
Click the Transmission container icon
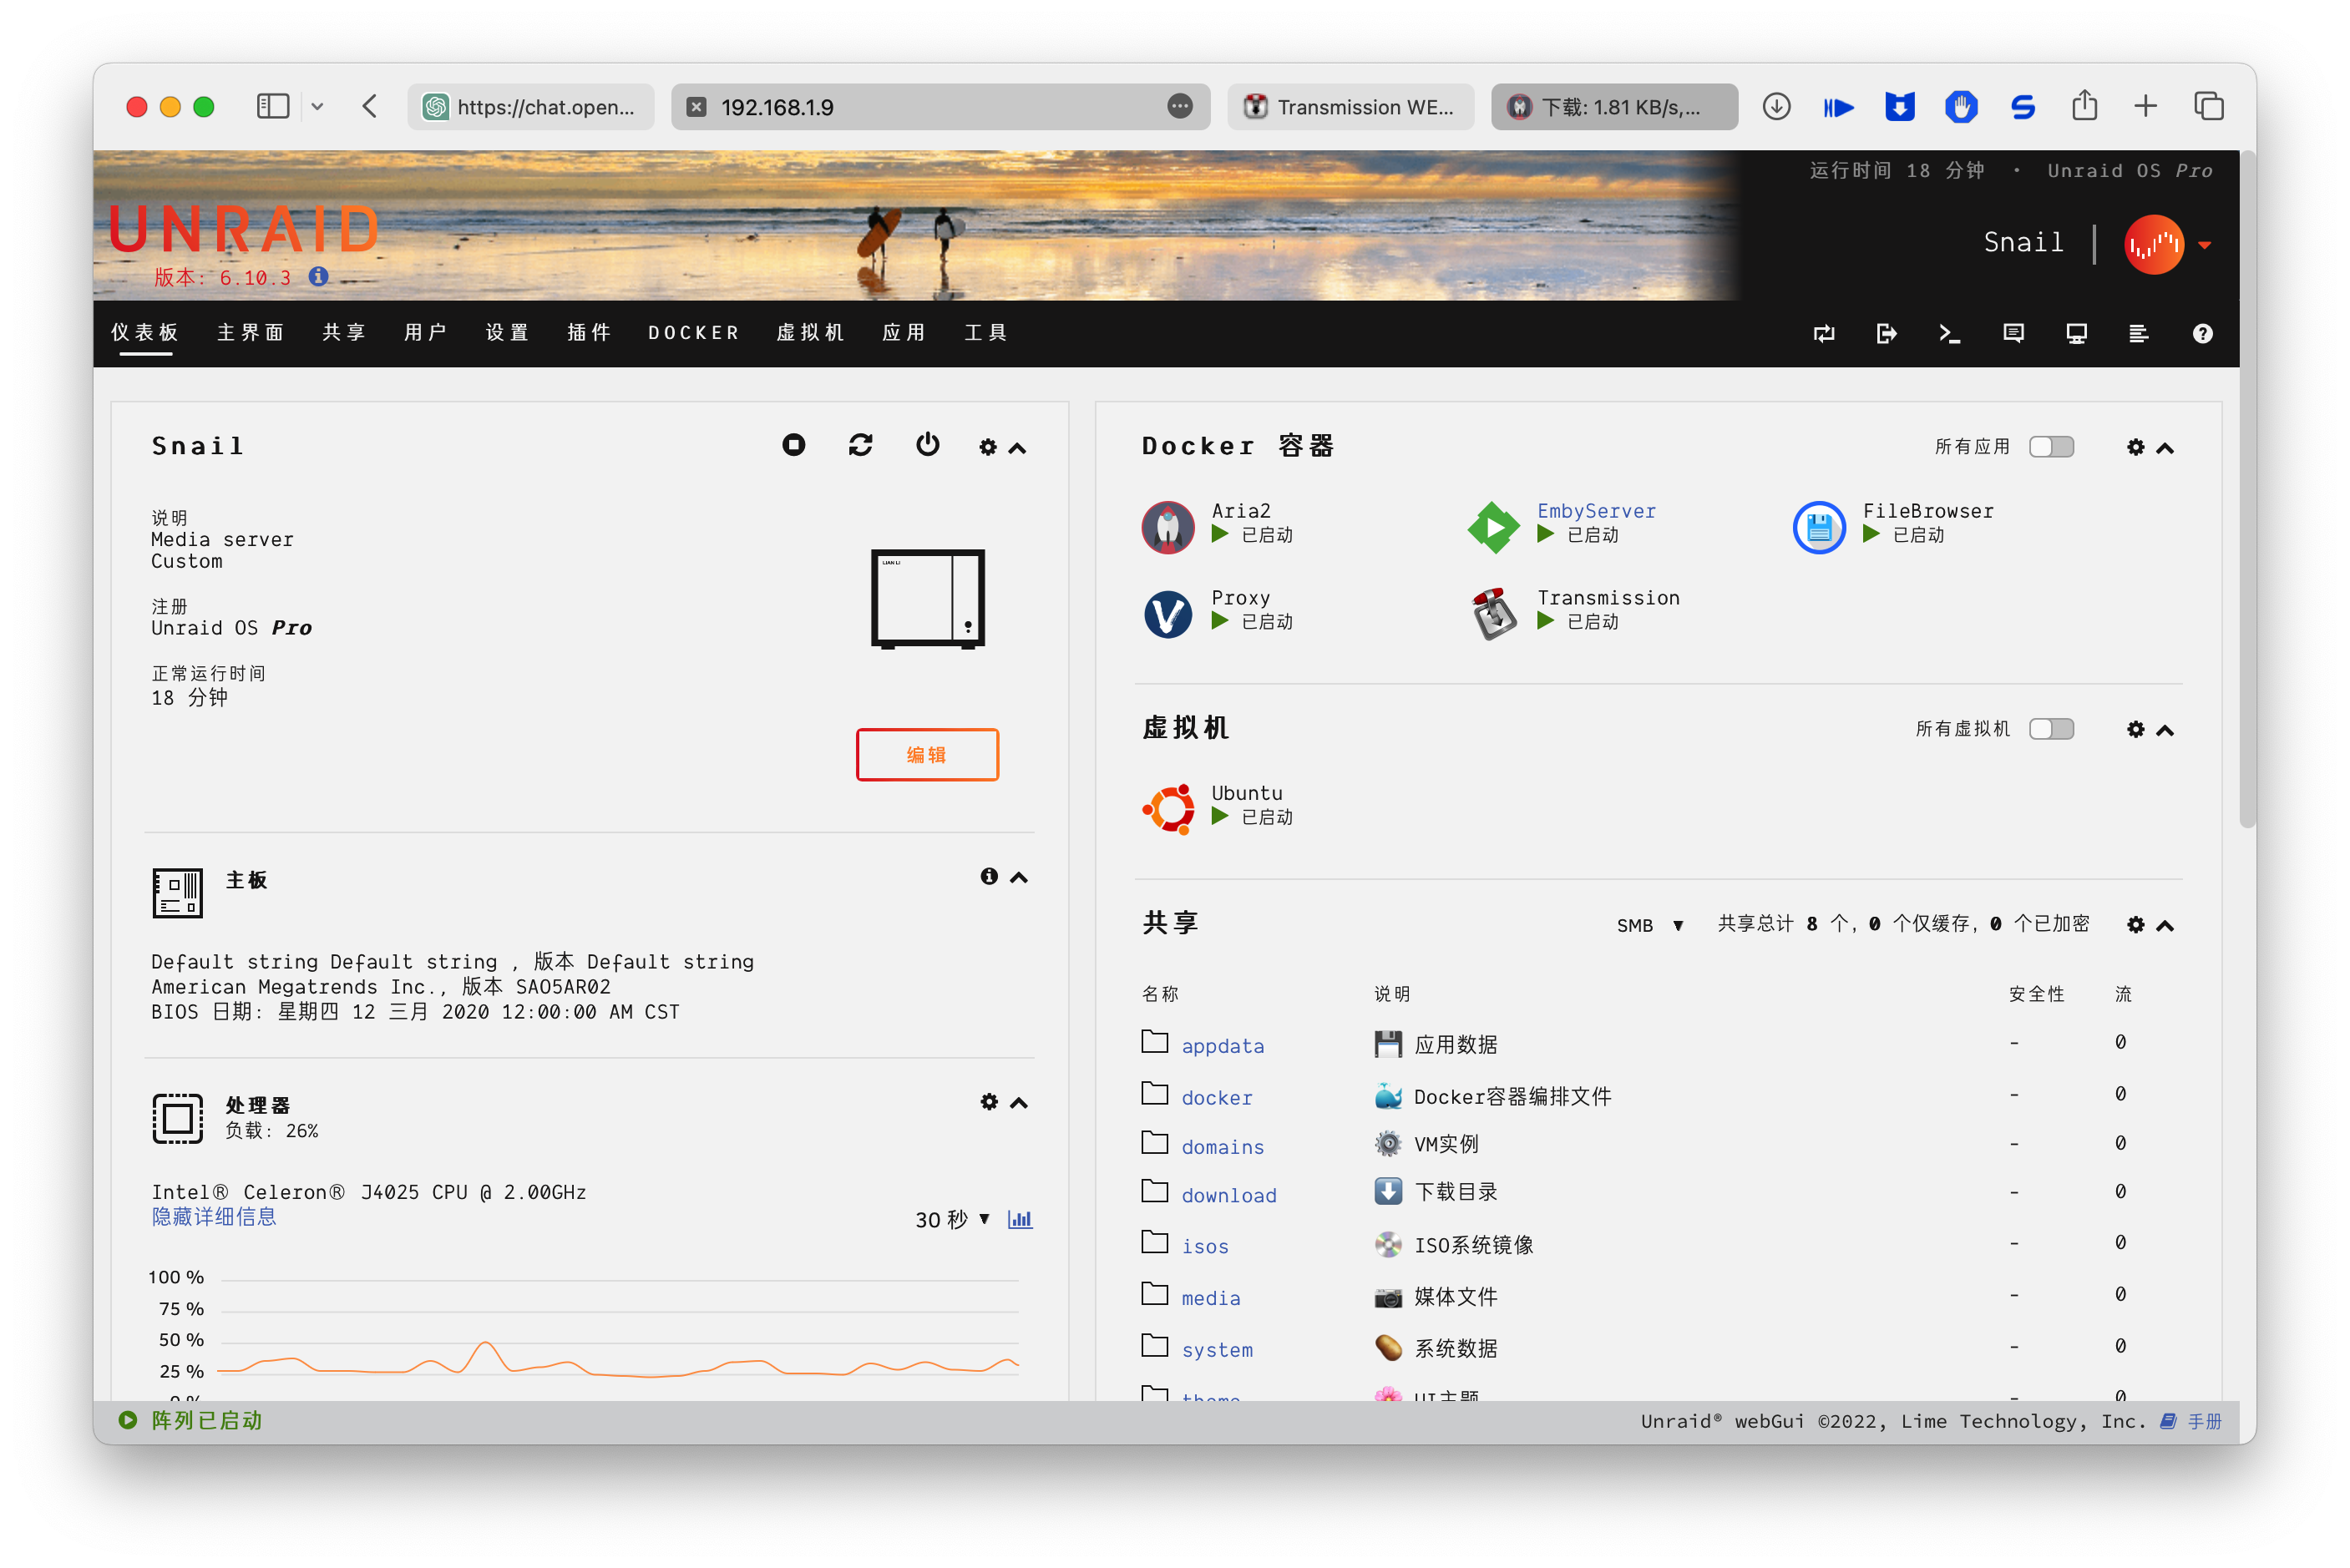pyautogui.click(x=1493, y=613)
